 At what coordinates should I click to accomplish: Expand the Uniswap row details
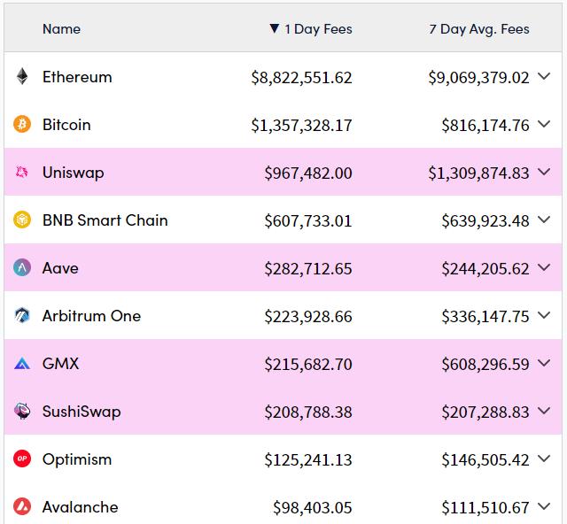pyautogui.click(x=544, y=173)
